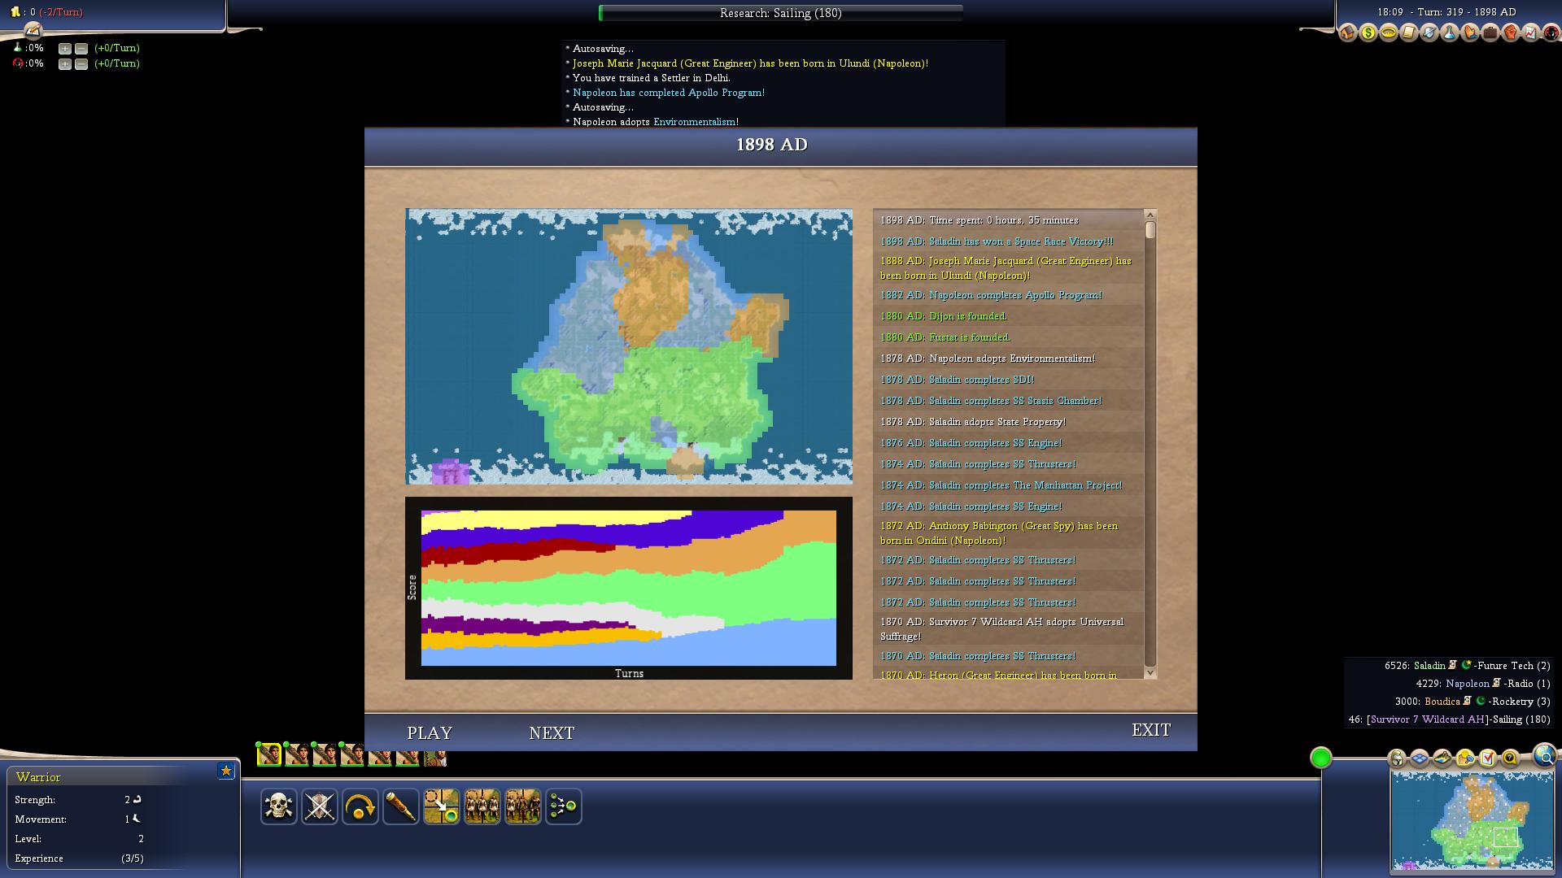Select Boudica in the scoreboard
The width and height of the screenshot is (1562, 878).
click(1442, 702)
